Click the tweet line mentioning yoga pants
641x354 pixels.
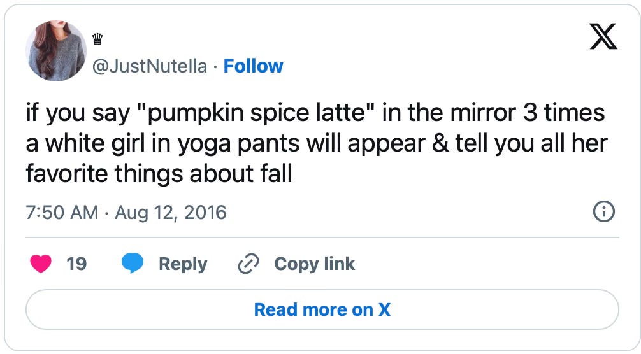click(x=316, y=144)
